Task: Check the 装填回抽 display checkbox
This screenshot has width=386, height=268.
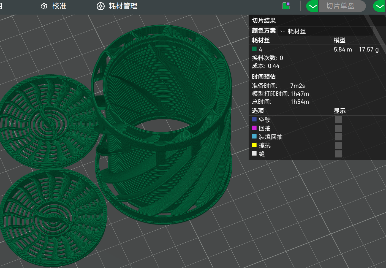Action: [x=338, y=137]
